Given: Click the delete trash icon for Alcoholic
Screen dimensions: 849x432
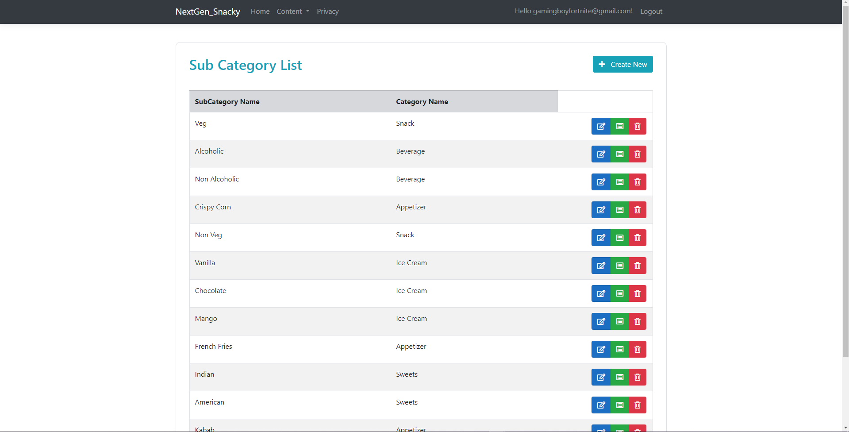Looking at the screenshot, I should (x=637, y=154).
